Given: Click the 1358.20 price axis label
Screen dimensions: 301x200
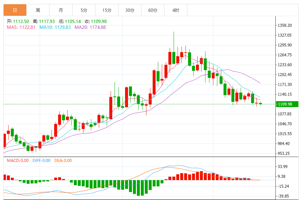Looking at the screenshot, I should coord(285,25).
